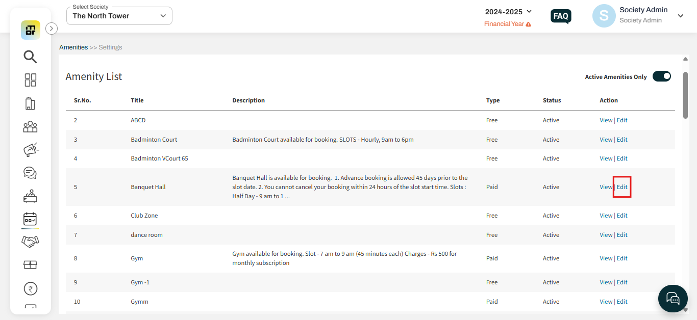The image size is (697, 320).
Task: Edit the Badminton Court amenity
Action: (x=622, y=140)
